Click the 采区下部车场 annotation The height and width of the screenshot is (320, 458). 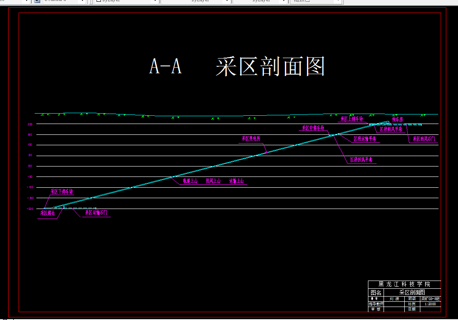(x=61, y=192)
